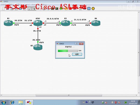The width and height of the screenshot is (140, 105).
Task: Click the horizontal scrollbar right arrow
Action: [136, 95]
